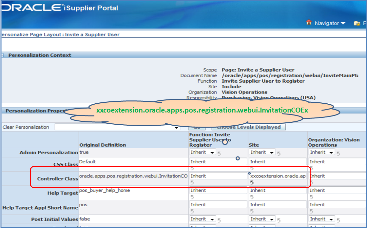
Task: Reset Help Target Appl Short Name Site level
Action: 252,211
